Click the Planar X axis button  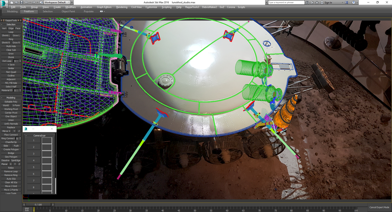tap(11, 164)
